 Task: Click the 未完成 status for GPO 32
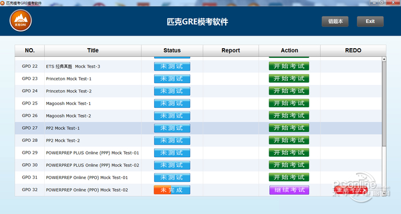click(172, 190)
